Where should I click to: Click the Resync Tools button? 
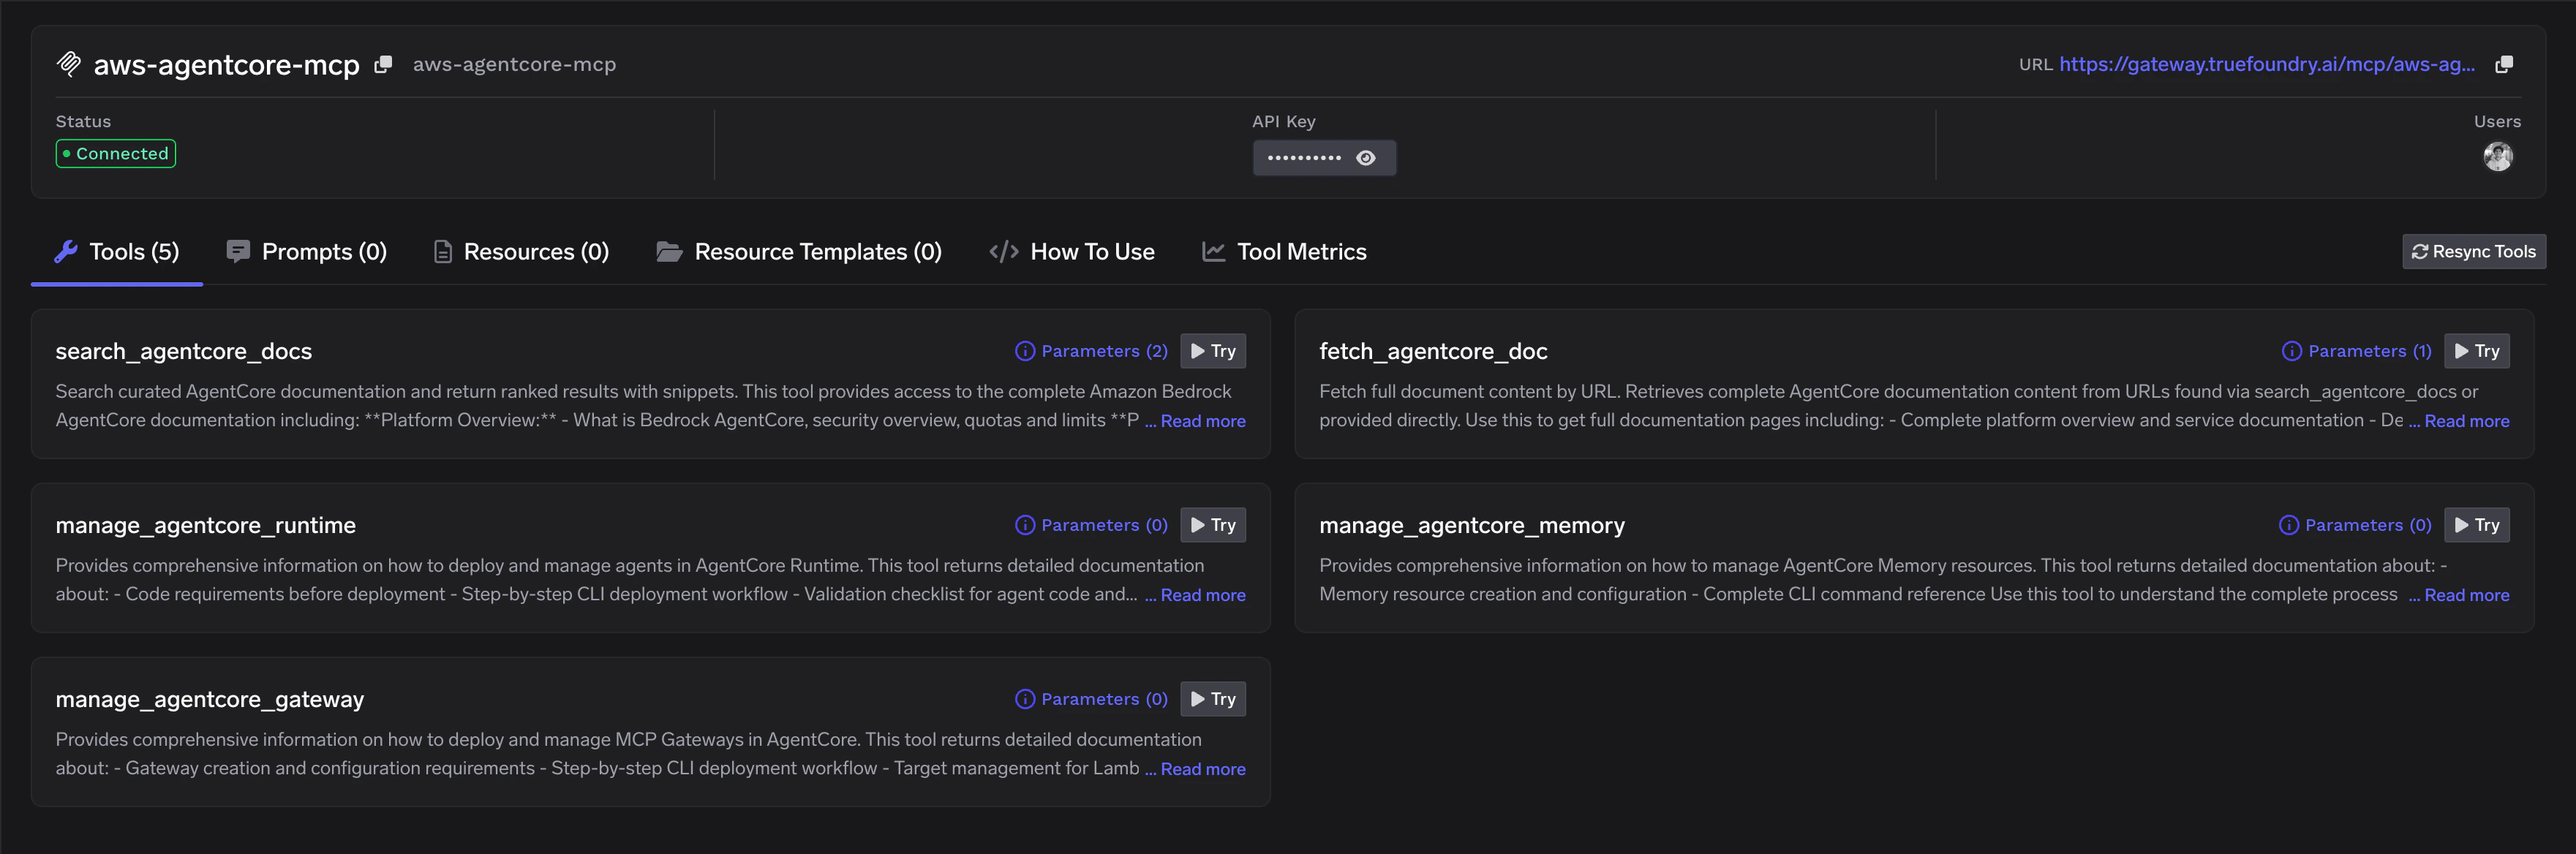[2474, 252]
